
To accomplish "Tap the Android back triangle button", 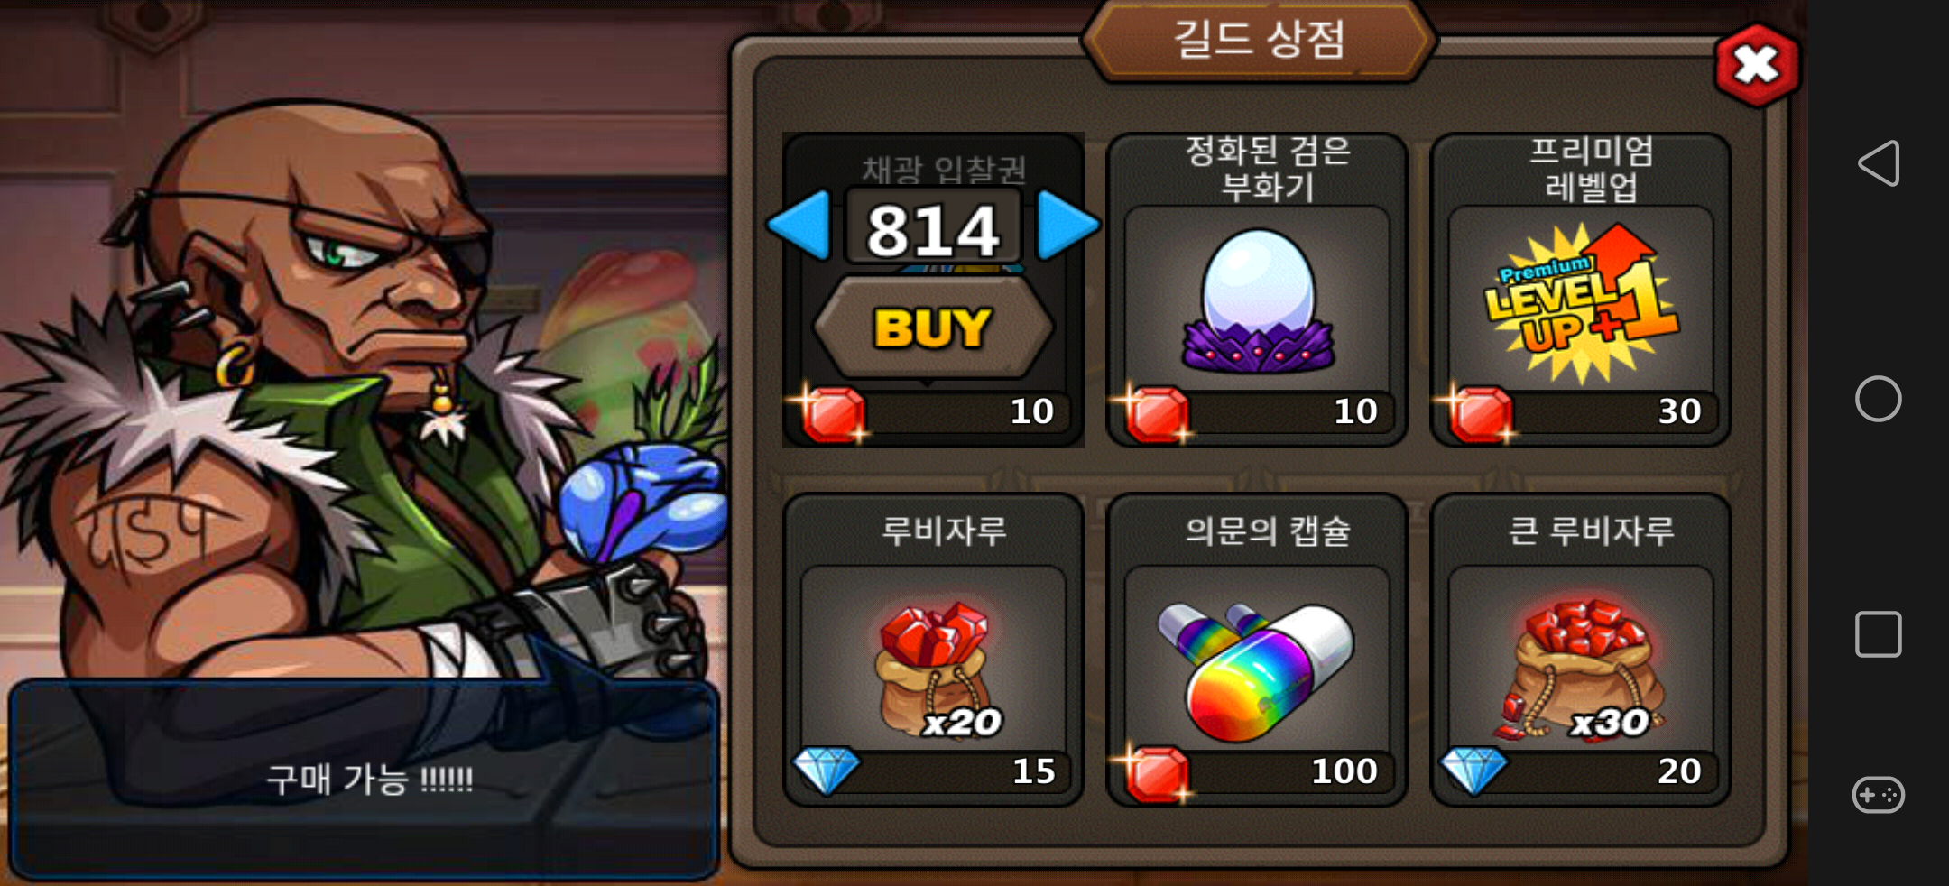I will [x=1879, y=163].
